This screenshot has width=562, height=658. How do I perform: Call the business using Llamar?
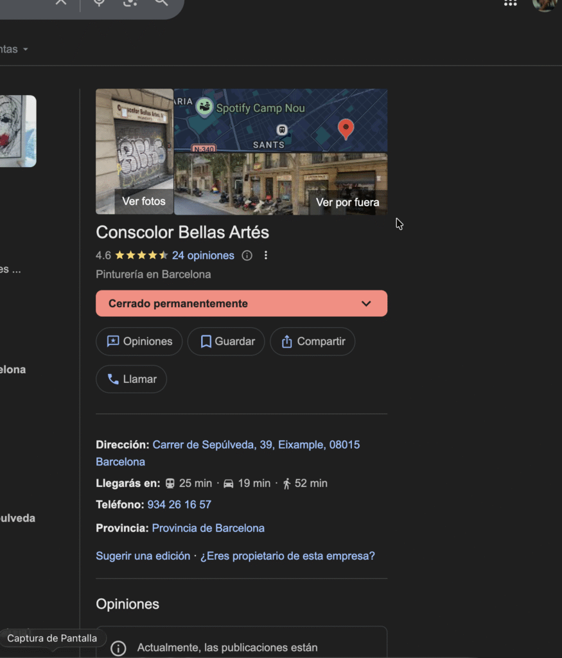coord(131,379)
